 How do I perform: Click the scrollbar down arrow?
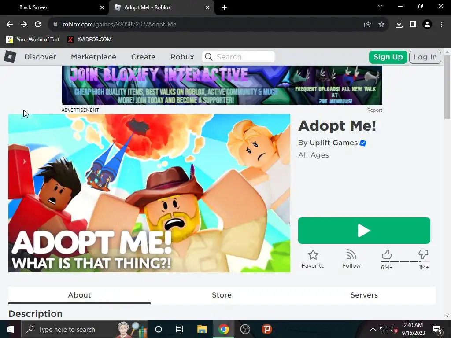(x=447, y=316)
